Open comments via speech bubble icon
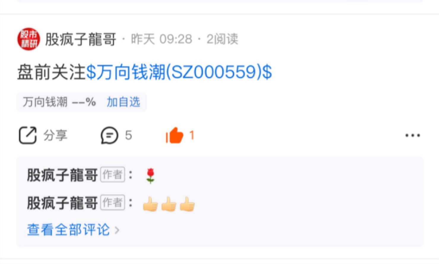 (x=109, y=135)
